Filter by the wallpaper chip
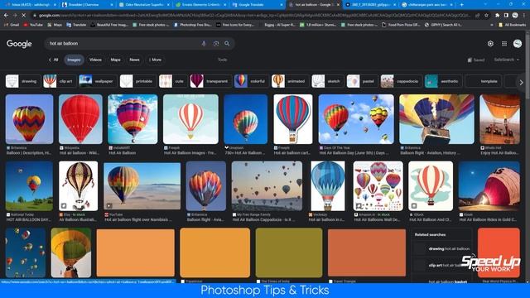Image resolution: width=530 pixels, height=298 pixels. point(98,81)
